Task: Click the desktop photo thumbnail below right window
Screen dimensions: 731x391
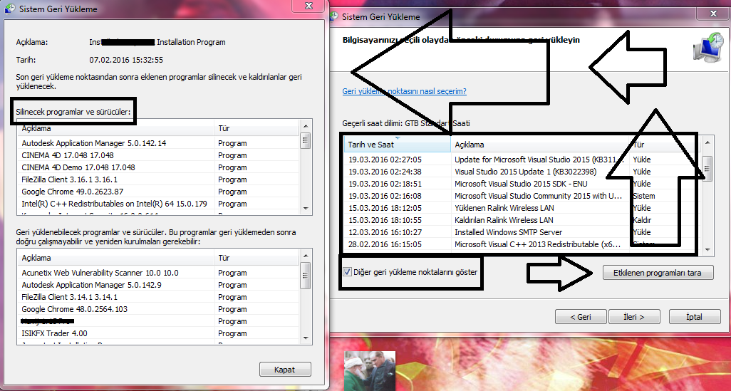Action: (x=370, y=371)
